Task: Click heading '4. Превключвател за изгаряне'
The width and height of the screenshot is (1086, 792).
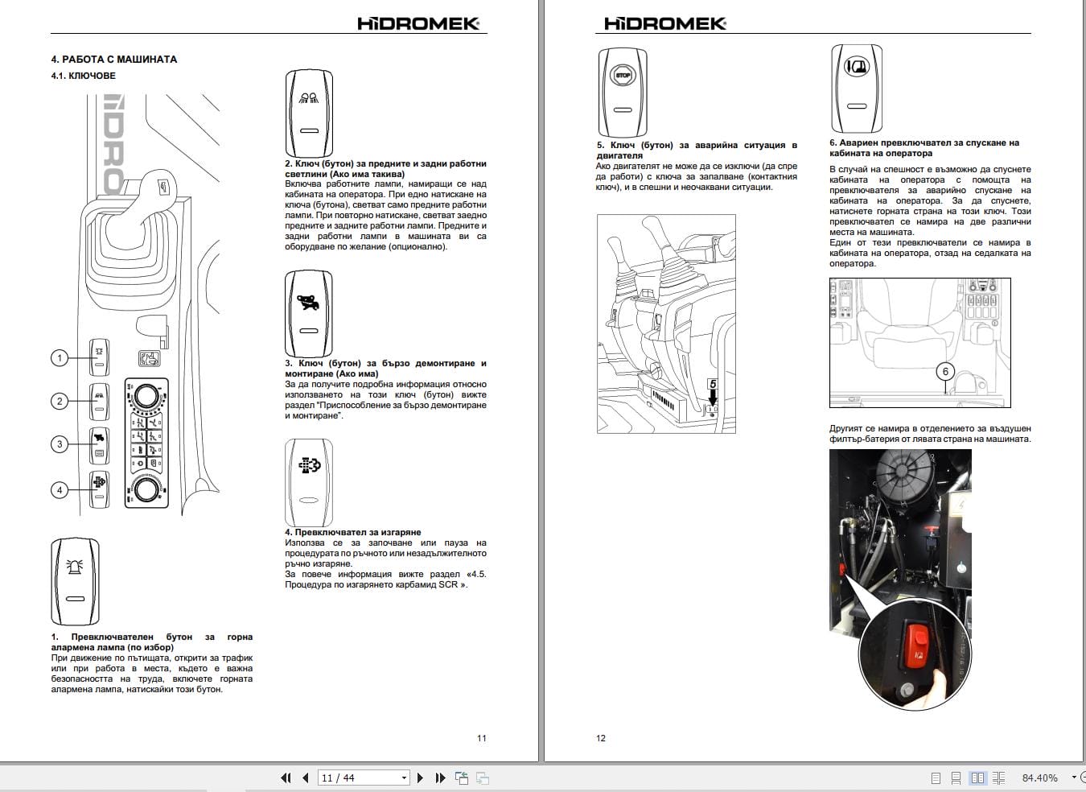Action: click(x=353, y=532)
